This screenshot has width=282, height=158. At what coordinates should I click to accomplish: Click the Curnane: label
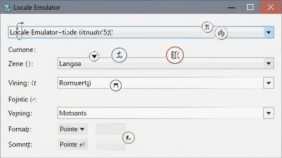click(x=22, y=50)
